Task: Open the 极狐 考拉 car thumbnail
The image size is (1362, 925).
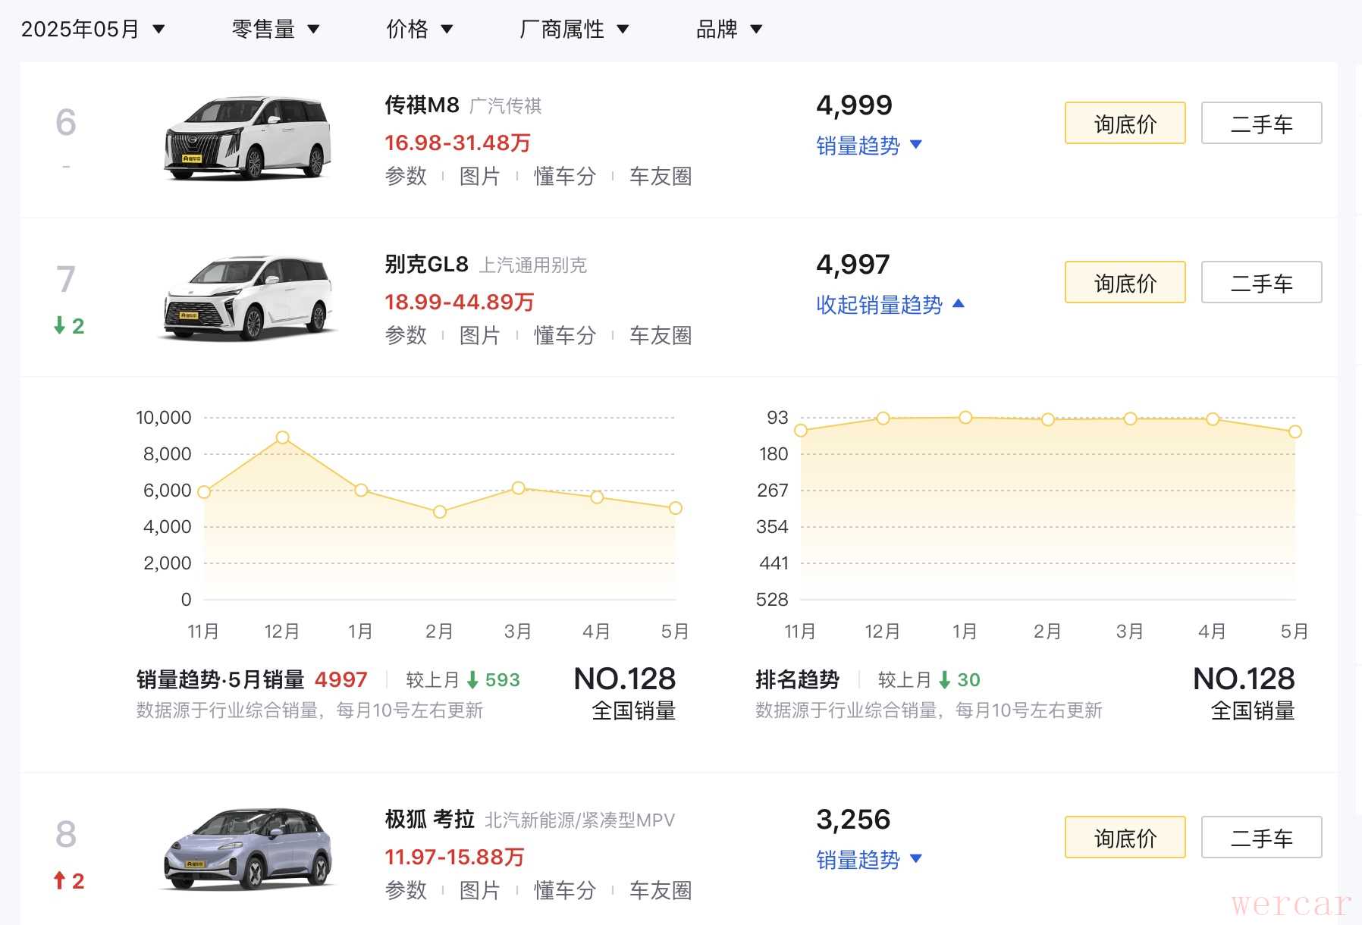Action: (x=247, y=849)
